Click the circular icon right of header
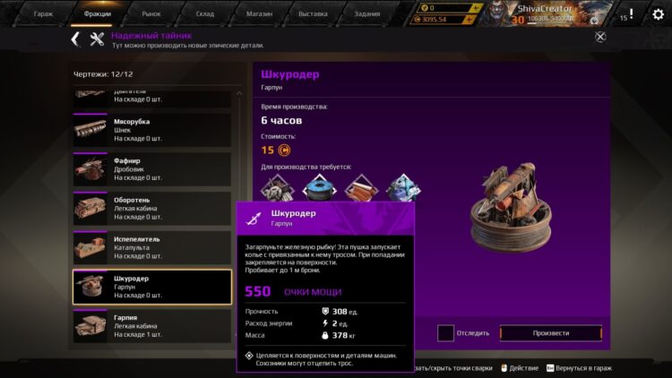Screen dimensions: 672x378 [x=600, y=37]
